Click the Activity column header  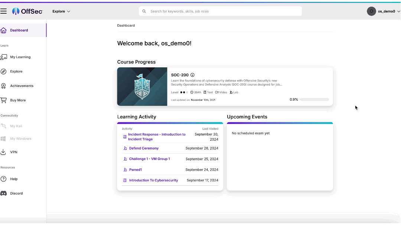click(x=127, y=129)
